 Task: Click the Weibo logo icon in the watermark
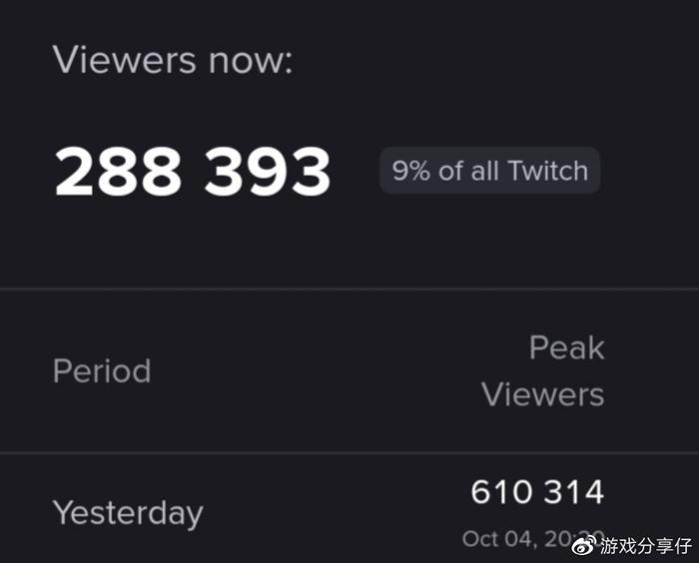coord(582,544)
